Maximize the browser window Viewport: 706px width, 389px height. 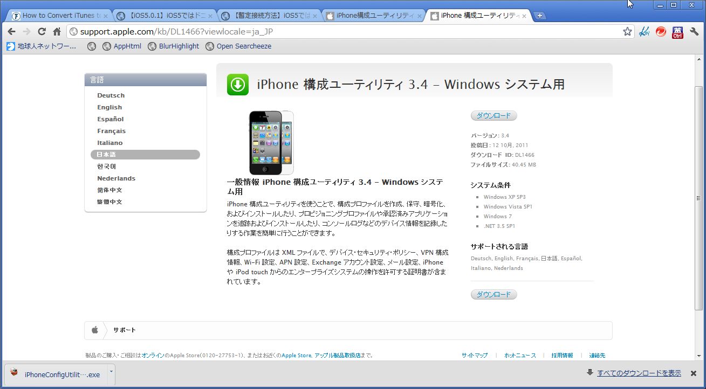(x=674, y=5)
